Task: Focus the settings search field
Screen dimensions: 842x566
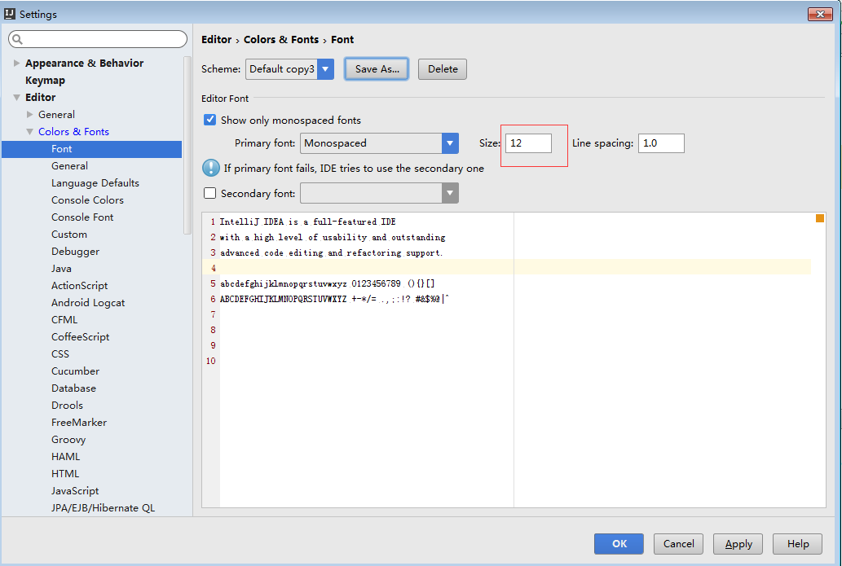Action: pyautogui.click(x=98, y=39)
